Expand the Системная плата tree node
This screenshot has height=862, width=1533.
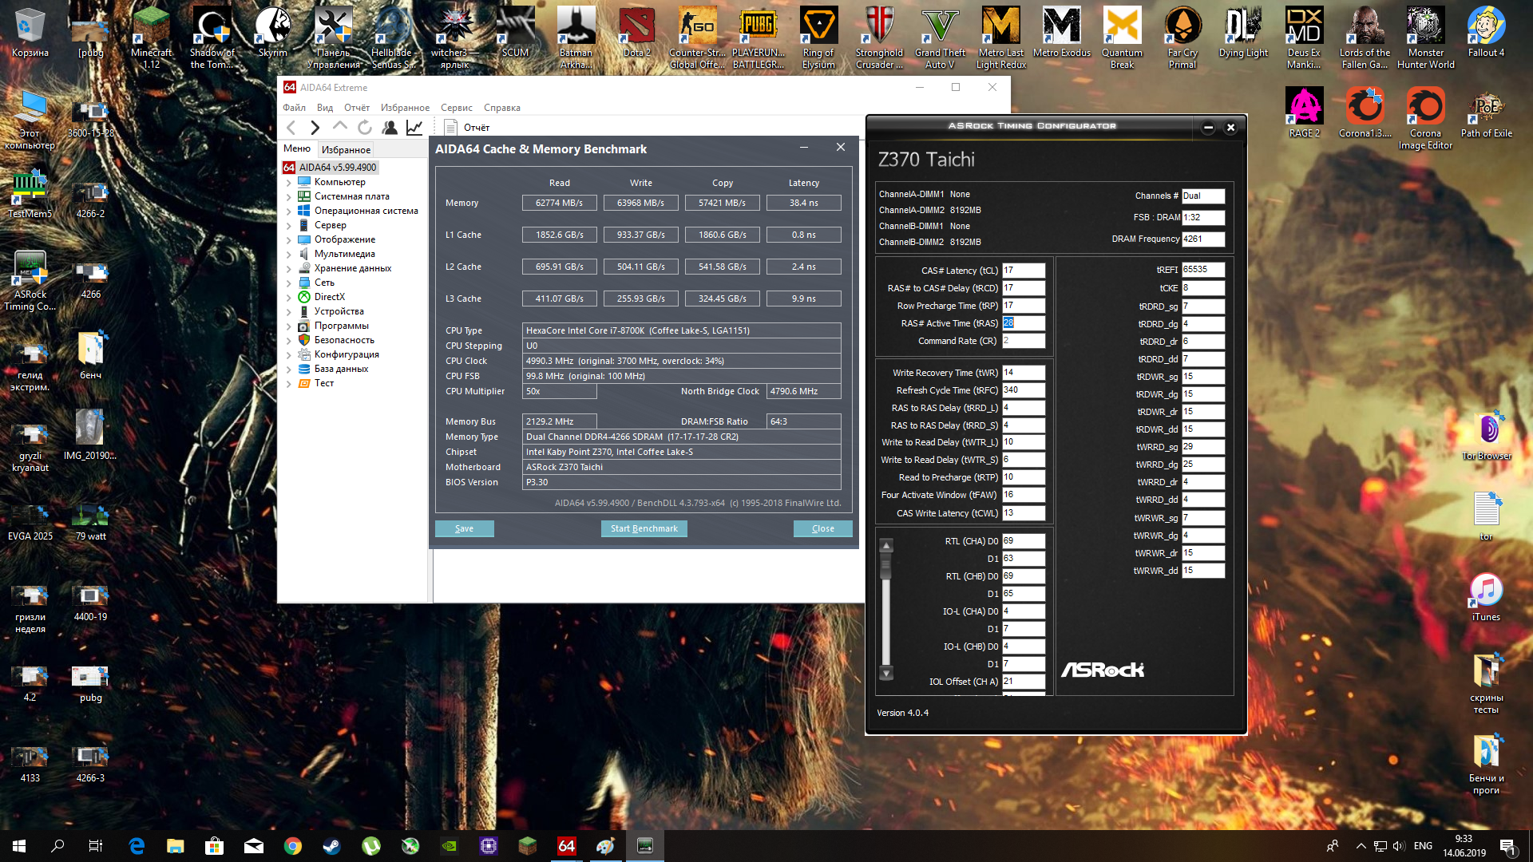(289, 196)
